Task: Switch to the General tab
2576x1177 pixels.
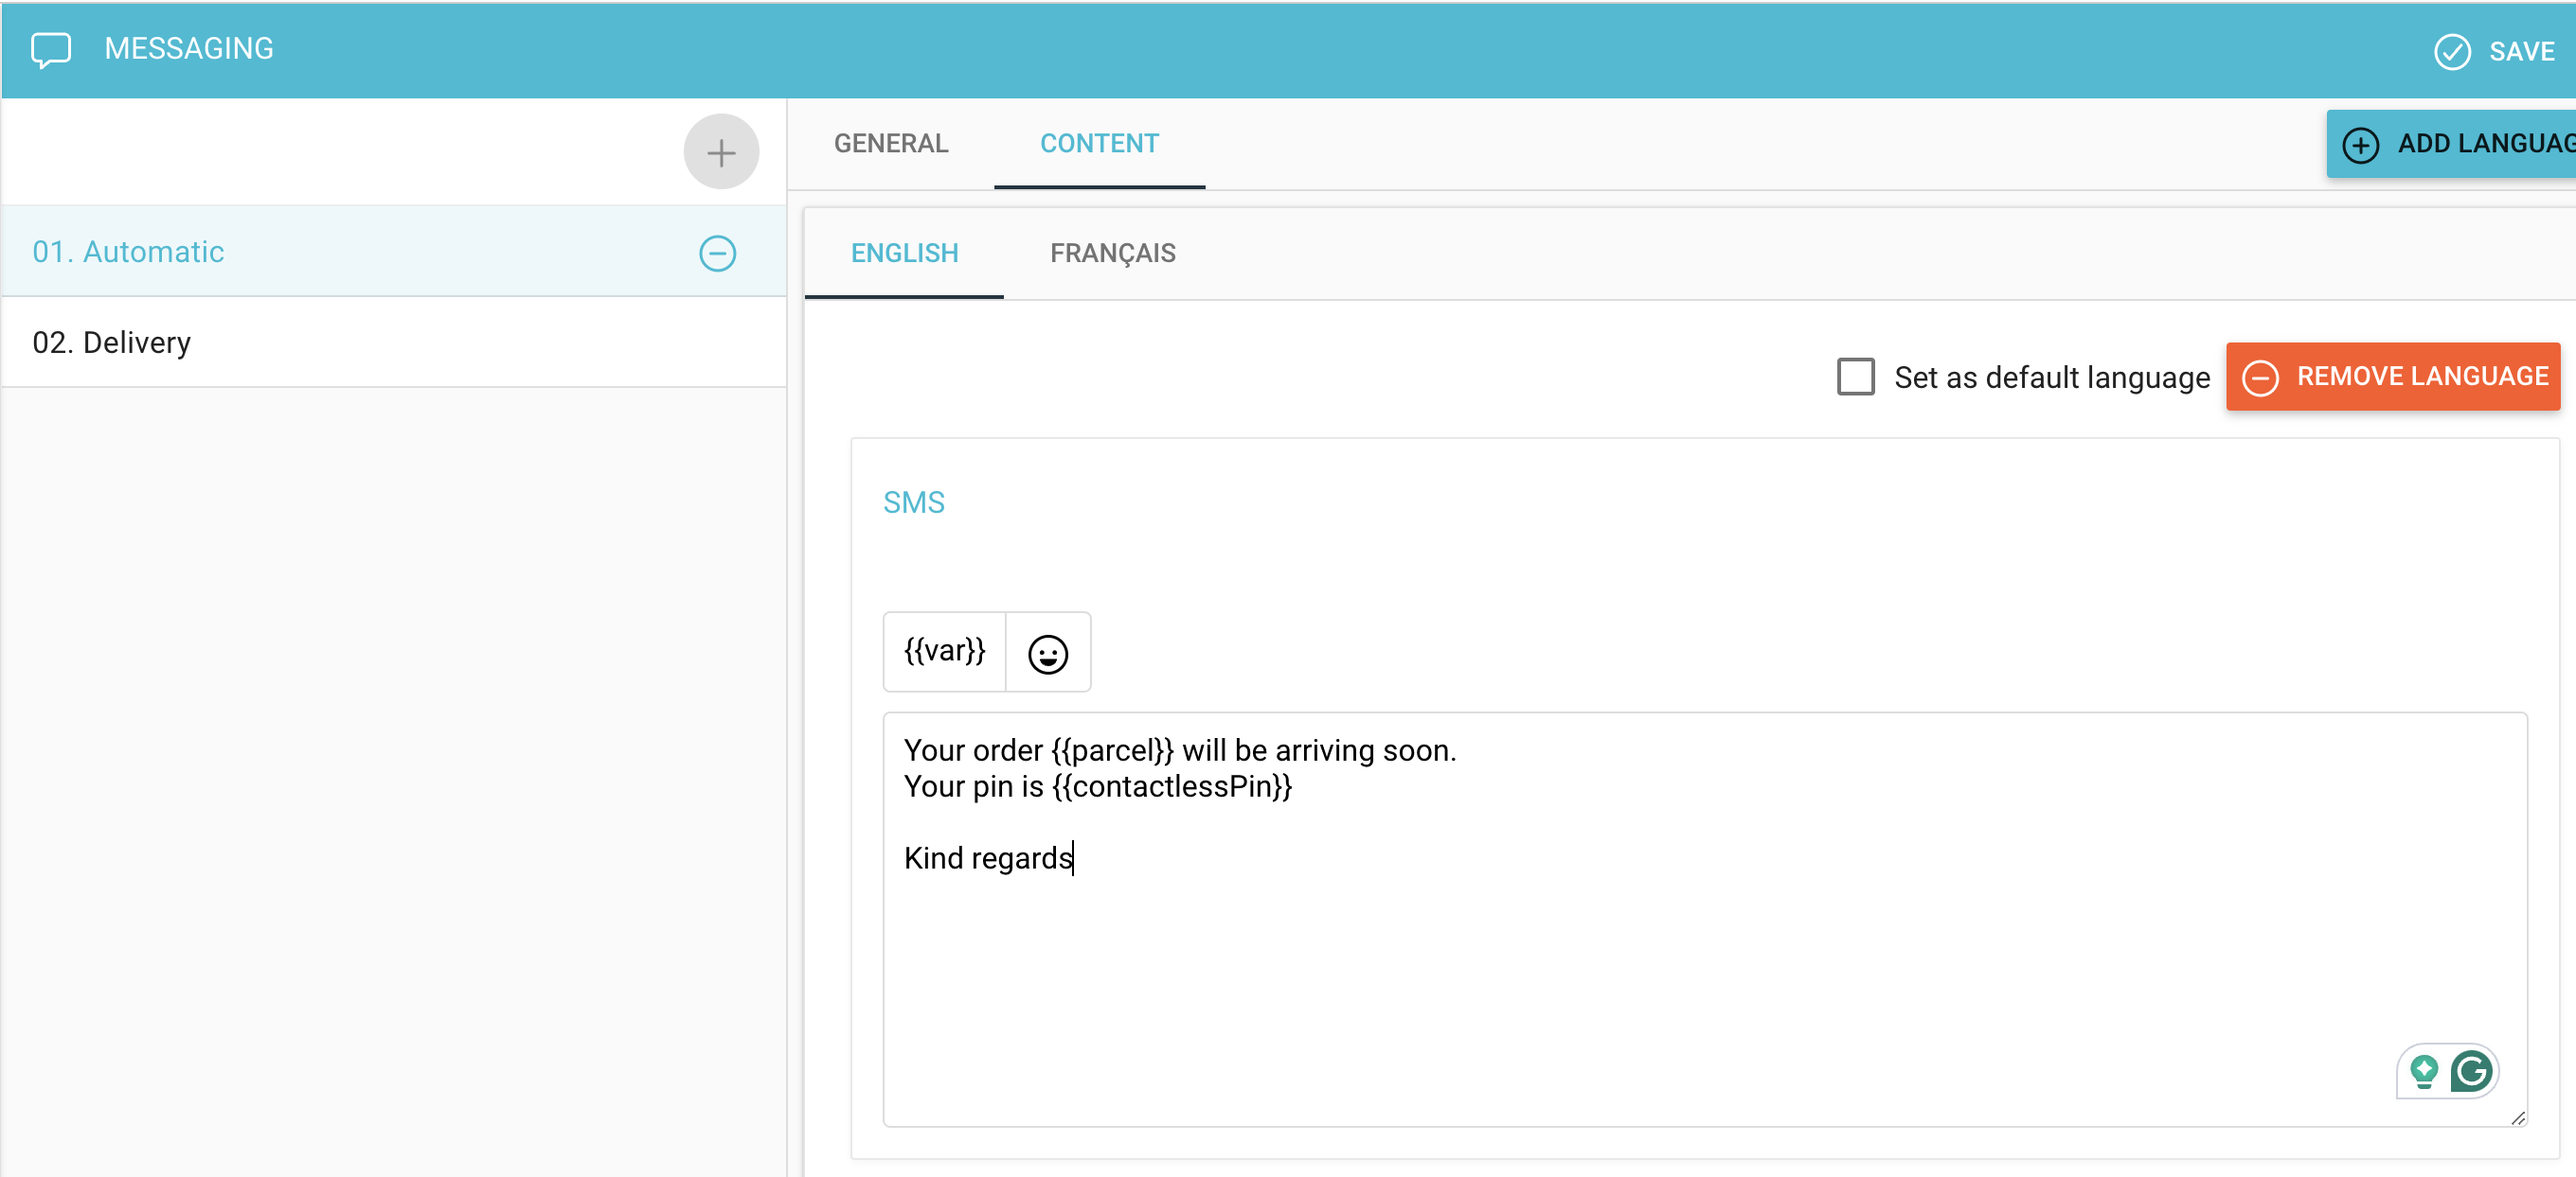Action: pyautogui.click(x=891, y=144)
